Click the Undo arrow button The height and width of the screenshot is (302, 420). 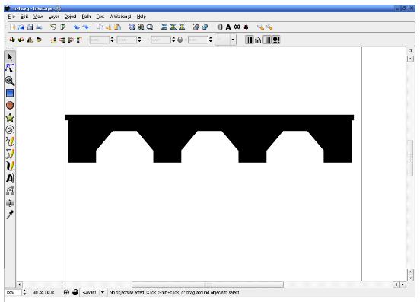point(77,27)
